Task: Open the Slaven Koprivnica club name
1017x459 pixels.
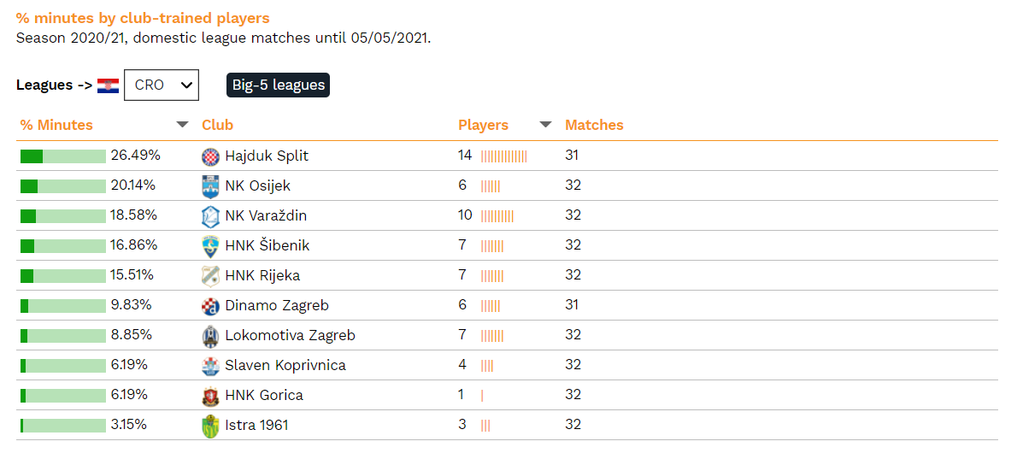Action: pyautogui.click(x=285, y=365)
